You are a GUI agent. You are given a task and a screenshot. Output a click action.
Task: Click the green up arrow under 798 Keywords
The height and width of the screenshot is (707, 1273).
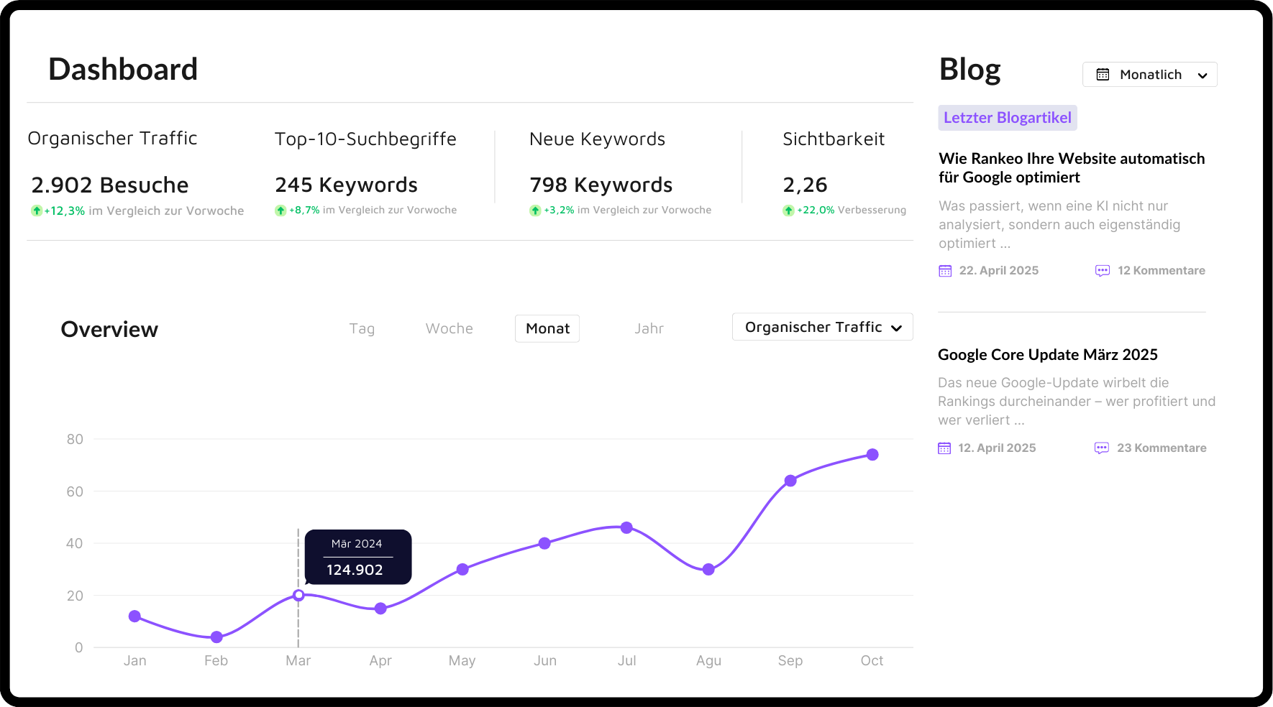(x=535, y=211)
